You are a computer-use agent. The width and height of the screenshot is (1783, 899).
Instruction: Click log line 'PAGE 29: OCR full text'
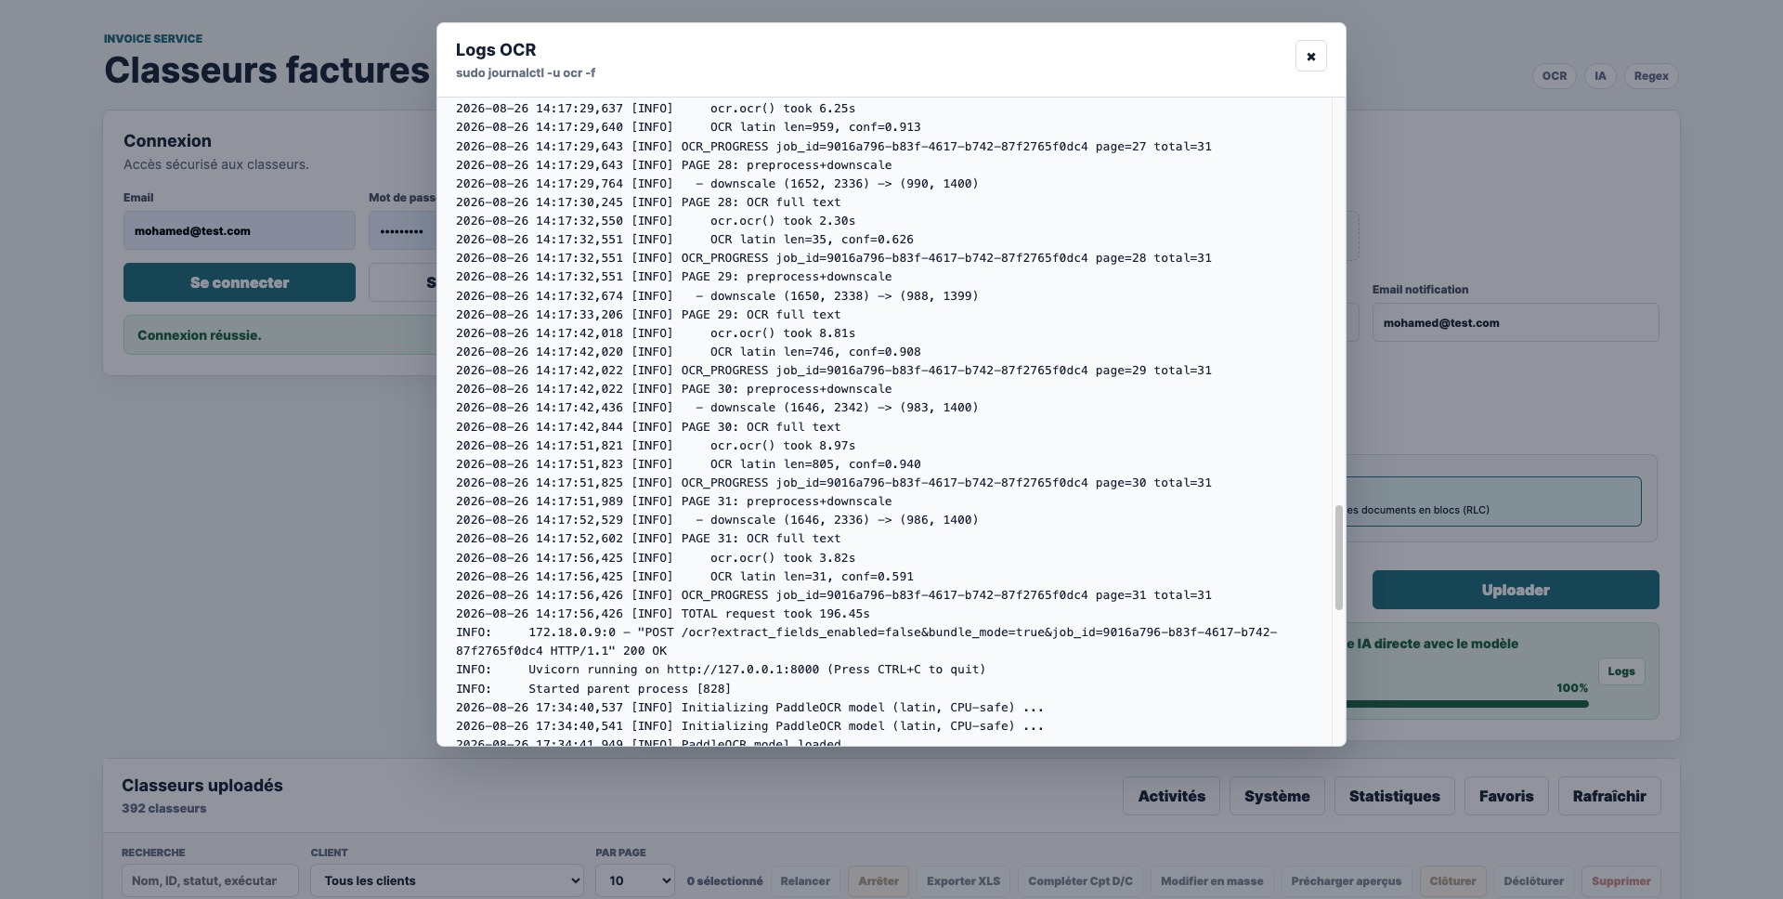click(648, 315)
